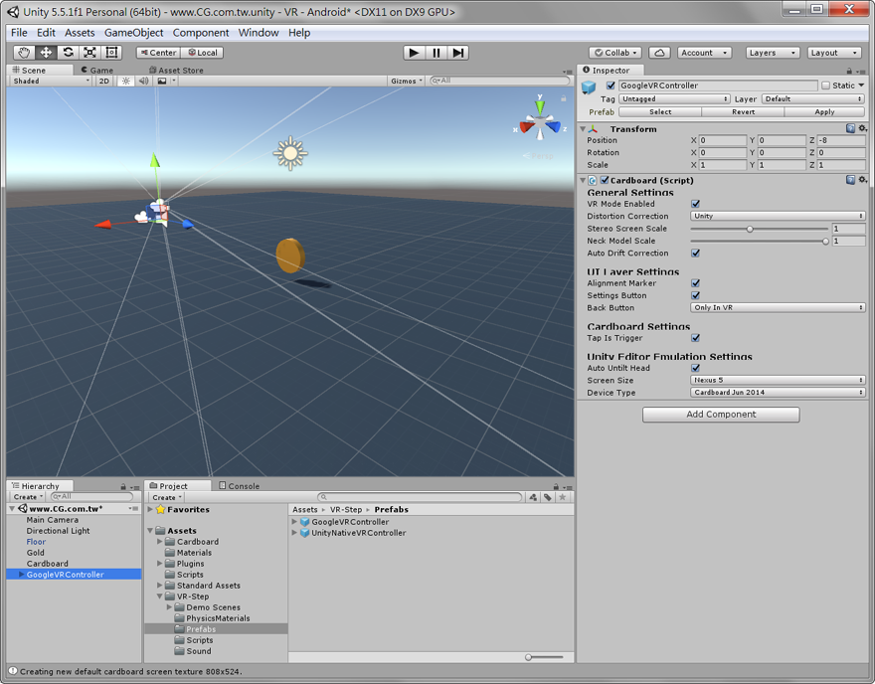Open the Gizmos dropdown

tap(407, 81)
